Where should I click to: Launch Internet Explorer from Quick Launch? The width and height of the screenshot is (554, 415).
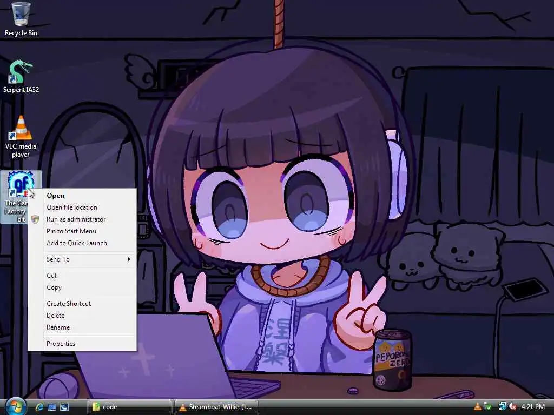pos(39,407)
